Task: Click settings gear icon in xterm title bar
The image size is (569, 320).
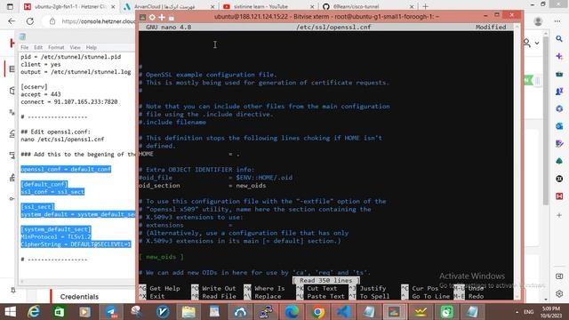Action: 152,17
